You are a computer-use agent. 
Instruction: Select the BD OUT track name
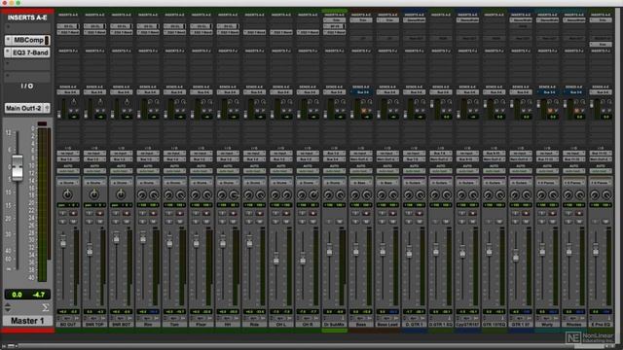[68, 325]
